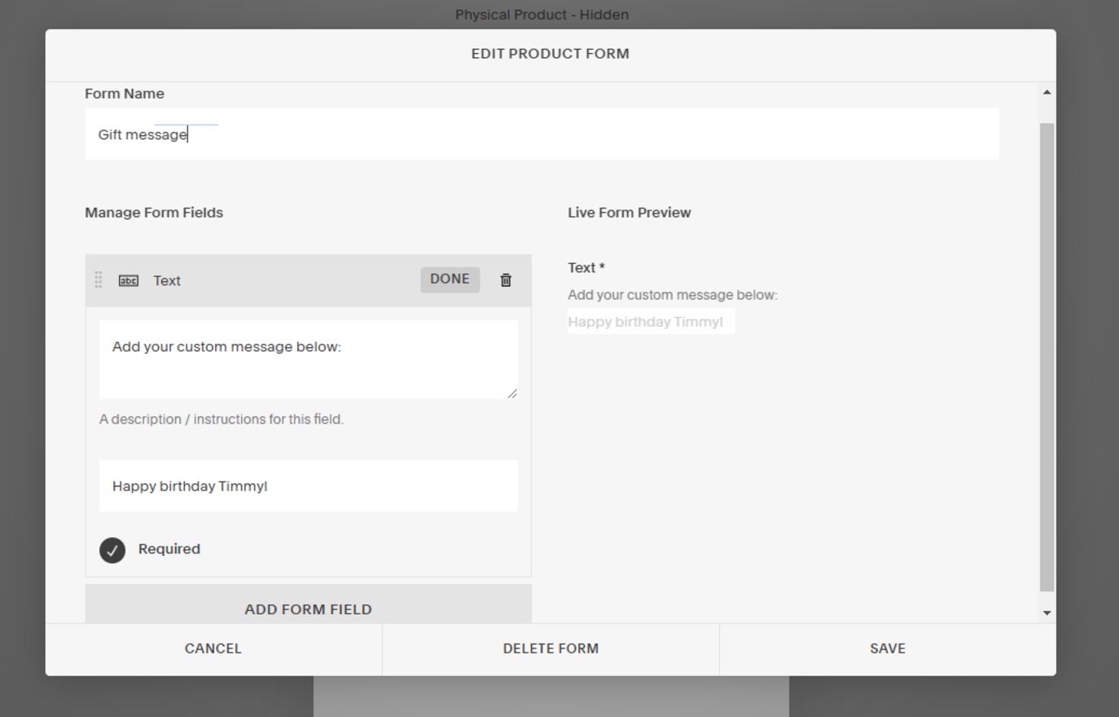The width and height of the screenshot is (1119, 717).
Task: Click the checkmark icon beside Required
Action: (112, 549)
